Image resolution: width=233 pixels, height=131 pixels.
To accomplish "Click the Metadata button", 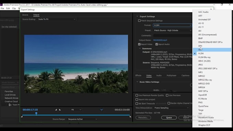I will point(143,118).
